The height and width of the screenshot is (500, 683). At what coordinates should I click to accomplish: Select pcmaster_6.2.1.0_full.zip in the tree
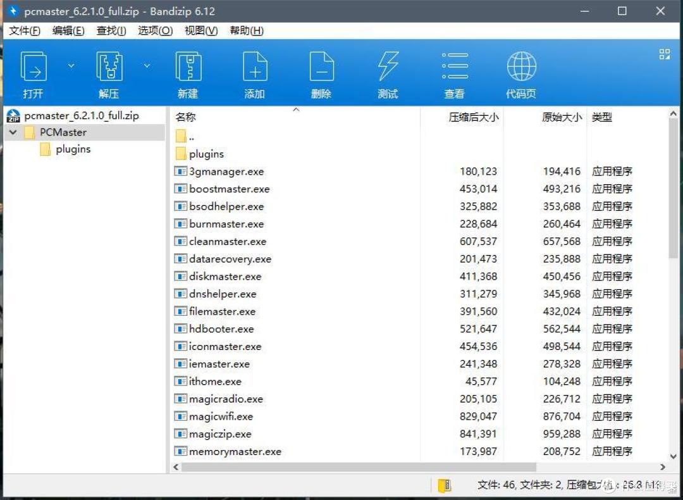[82, 116]
